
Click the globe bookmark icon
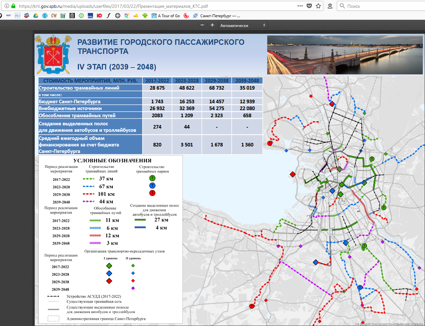tap(118, 16)
